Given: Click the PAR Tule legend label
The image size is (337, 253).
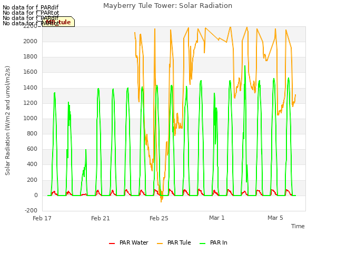Looking at the screenshot, I should [179, 242].
